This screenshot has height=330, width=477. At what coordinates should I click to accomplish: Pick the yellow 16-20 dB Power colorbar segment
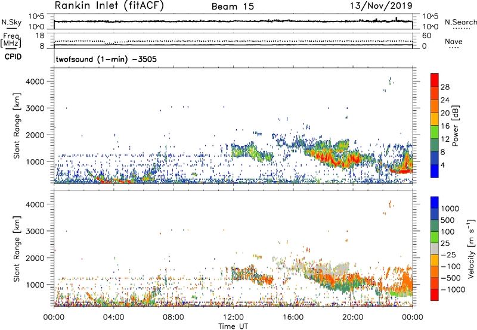click(x=435, y=119)
